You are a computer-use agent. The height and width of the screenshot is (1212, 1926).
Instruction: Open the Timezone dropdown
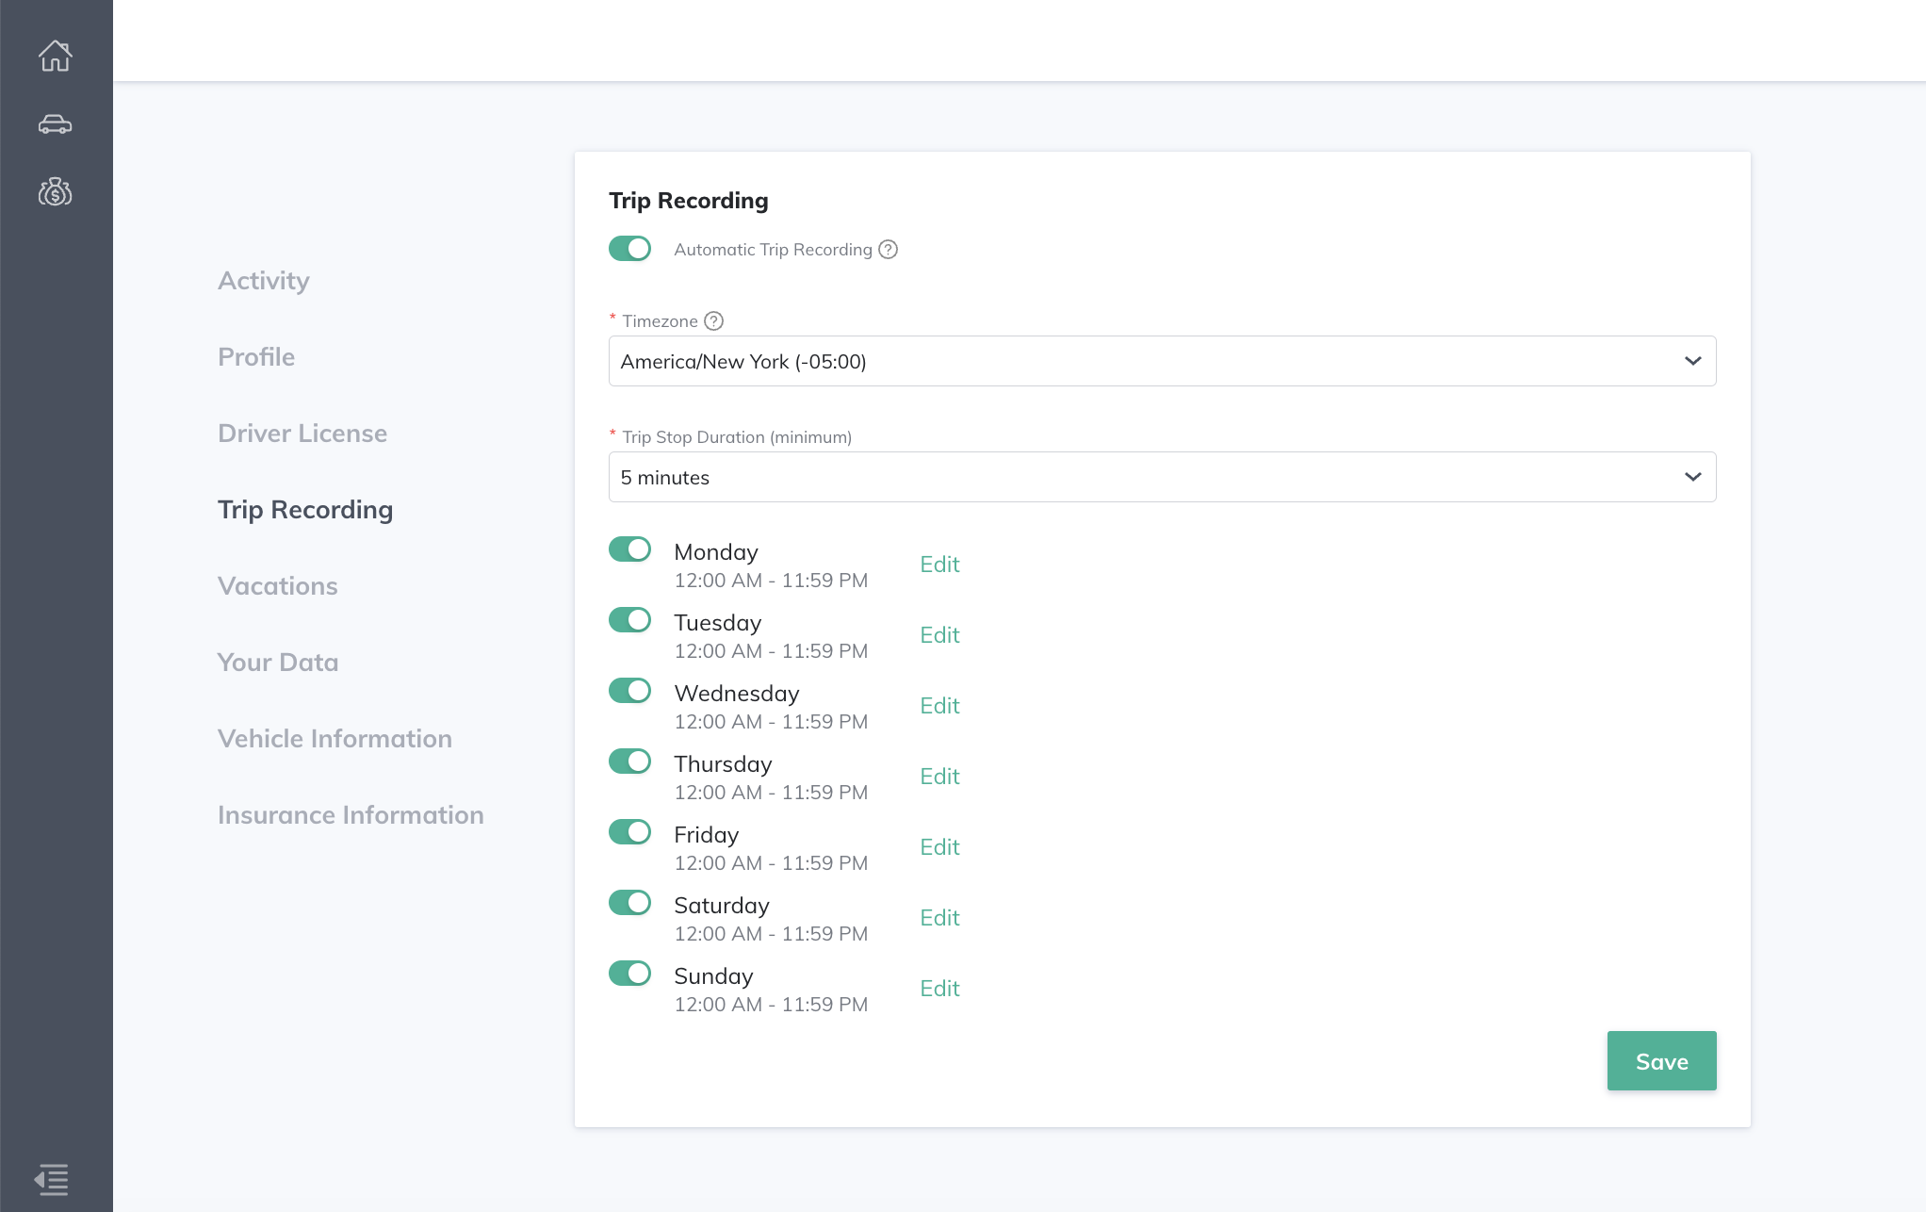click(x=1162, y=361)
